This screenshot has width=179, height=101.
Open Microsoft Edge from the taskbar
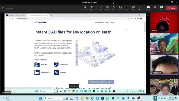point(92,98)
